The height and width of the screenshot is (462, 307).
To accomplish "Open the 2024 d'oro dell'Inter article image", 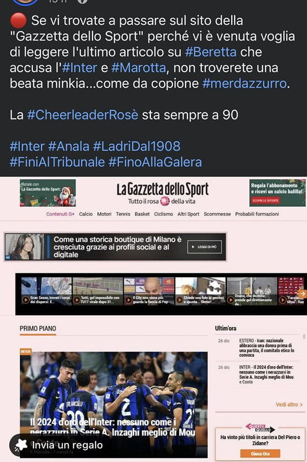I will click(113, 404).
